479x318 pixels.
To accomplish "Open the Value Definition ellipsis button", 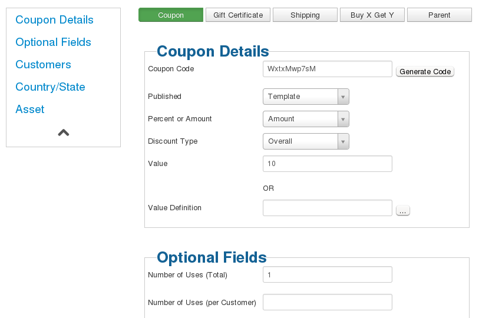I will coord(402,210).
